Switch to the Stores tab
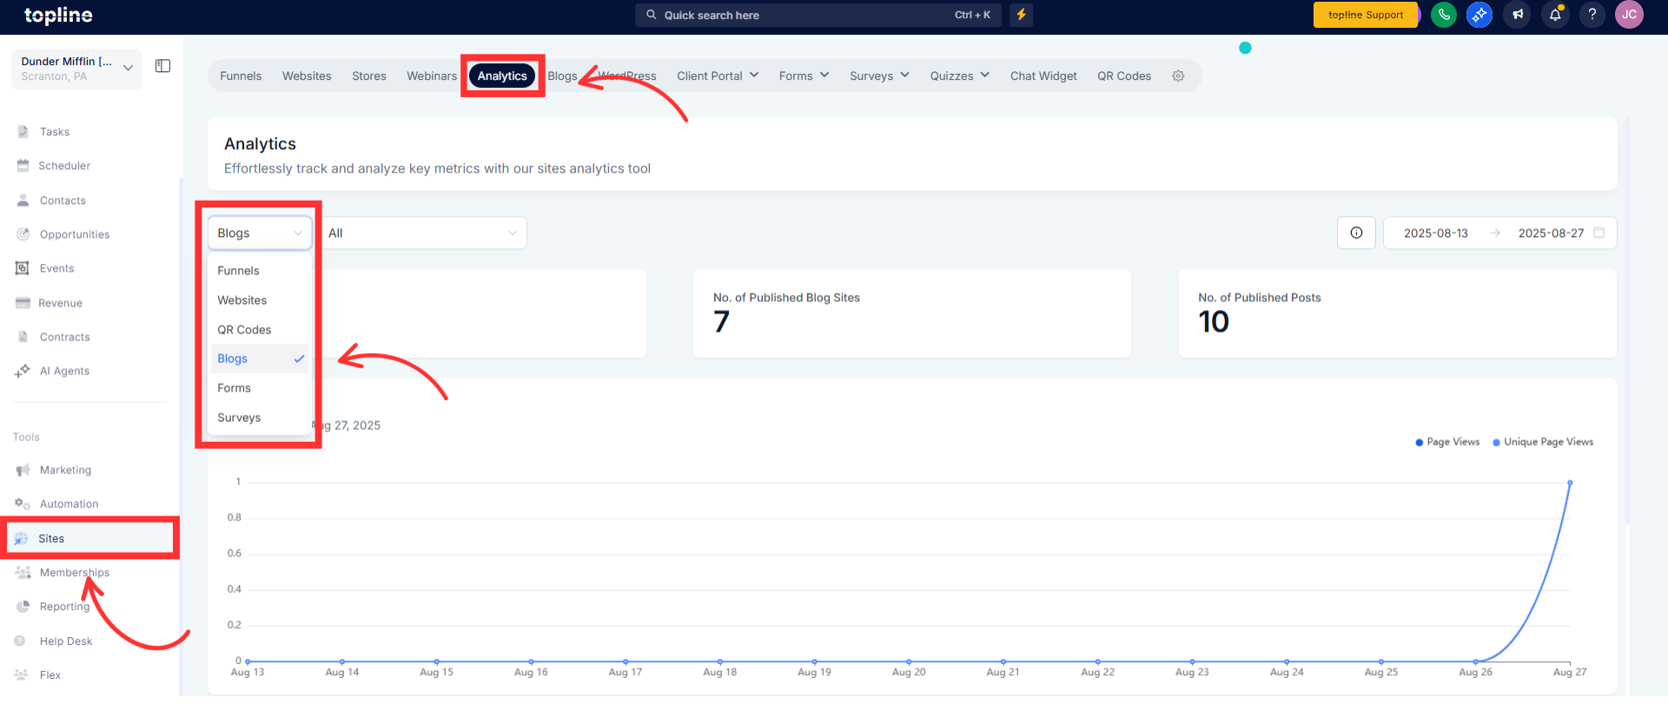Viewport: 1668px width, 704px height. coord(369,76)
